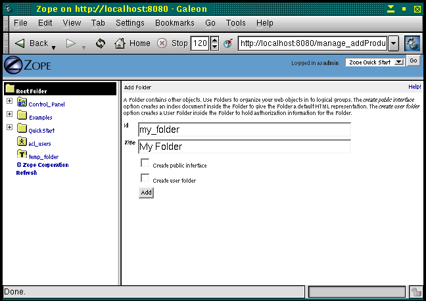
Task: Click the Control_Panel icon
Action: [22, 102]
